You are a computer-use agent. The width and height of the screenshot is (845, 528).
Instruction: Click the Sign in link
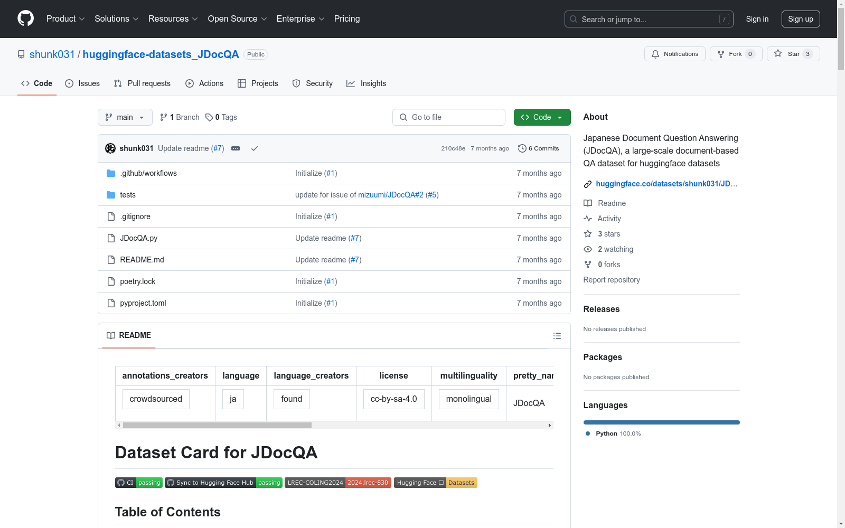point(757,19)
